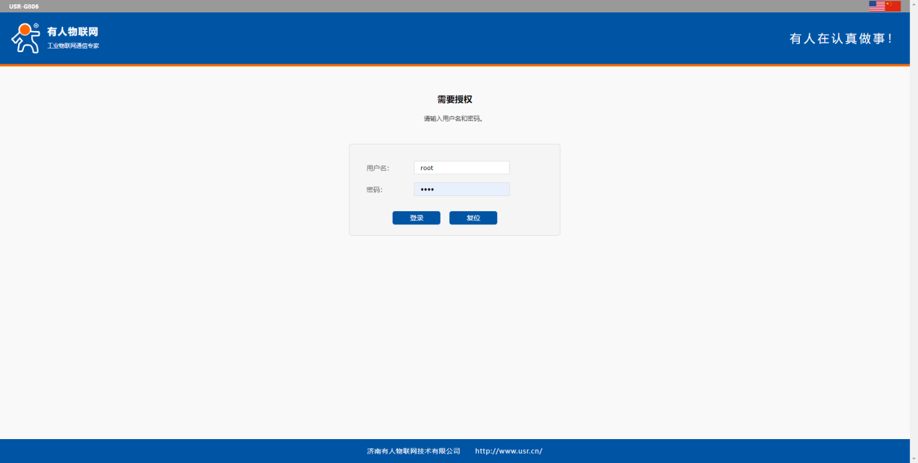
Task: Click the vertical scrollbar track
Action: tap(914, 231)
